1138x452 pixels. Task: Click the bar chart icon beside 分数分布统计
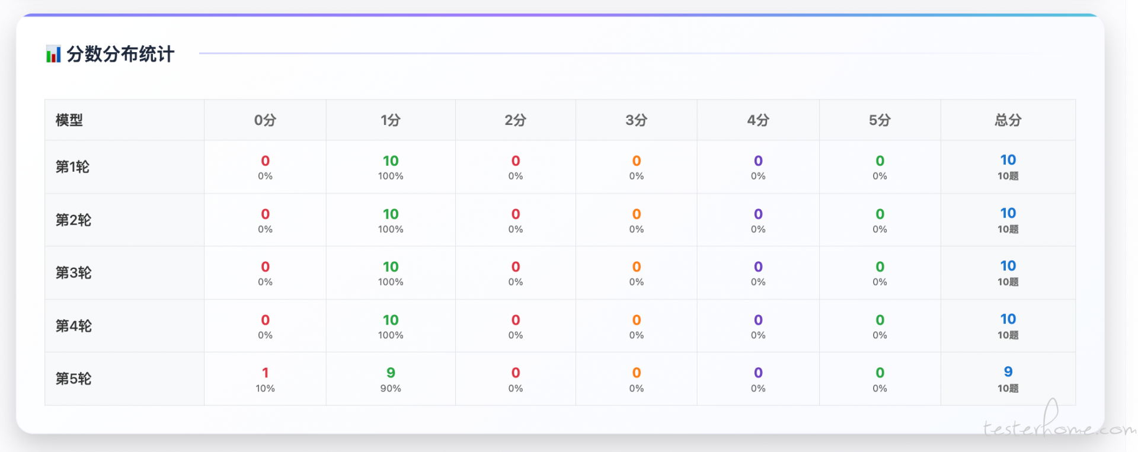tap(53, 55)
